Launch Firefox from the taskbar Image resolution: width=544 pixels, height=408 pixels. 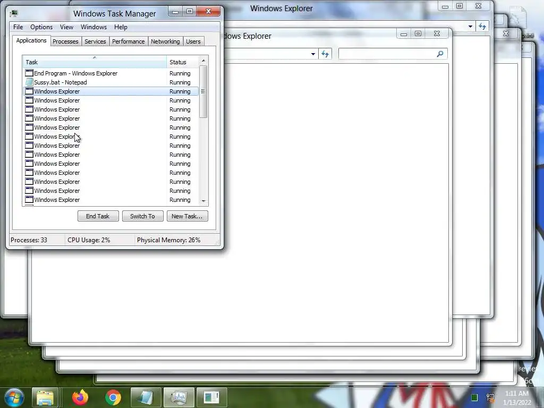[80, 397]
